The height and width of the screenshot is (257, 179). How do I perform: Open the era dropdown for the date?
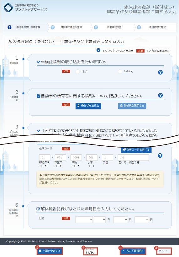click(84, 219)
